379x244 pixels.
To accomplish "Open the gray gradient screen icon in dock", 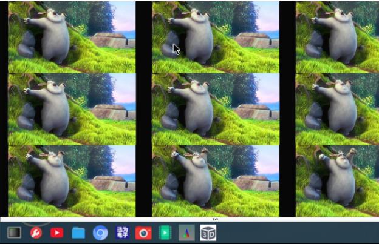I will coord(14,232).
